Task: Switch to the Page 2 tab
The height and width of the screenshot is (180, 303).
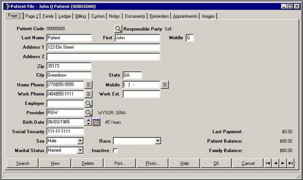Action: (x=32, y=16)
